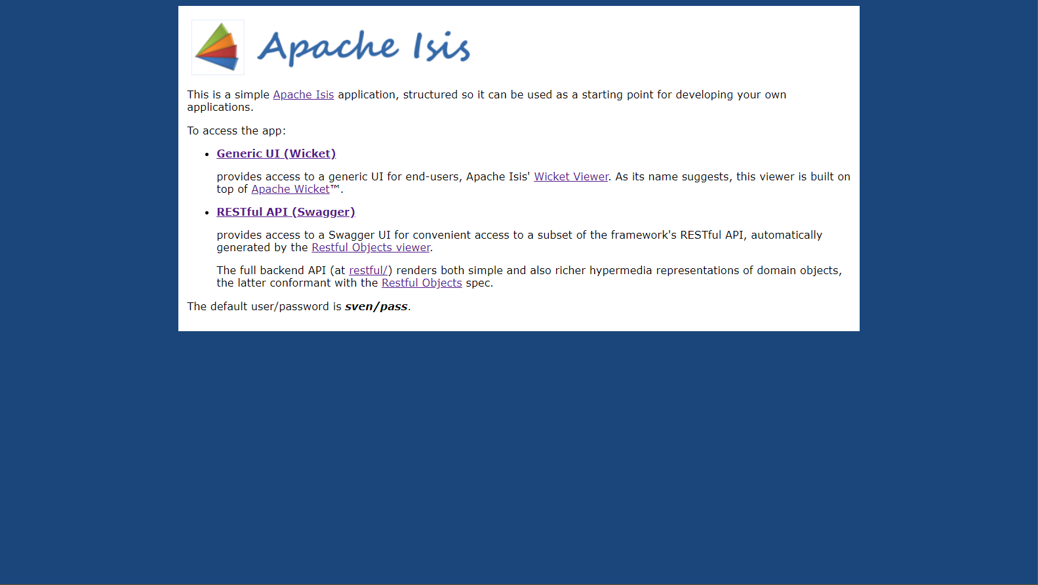
Task: Click the empty blue area below the panel
Action: click(x=518, y=459)
